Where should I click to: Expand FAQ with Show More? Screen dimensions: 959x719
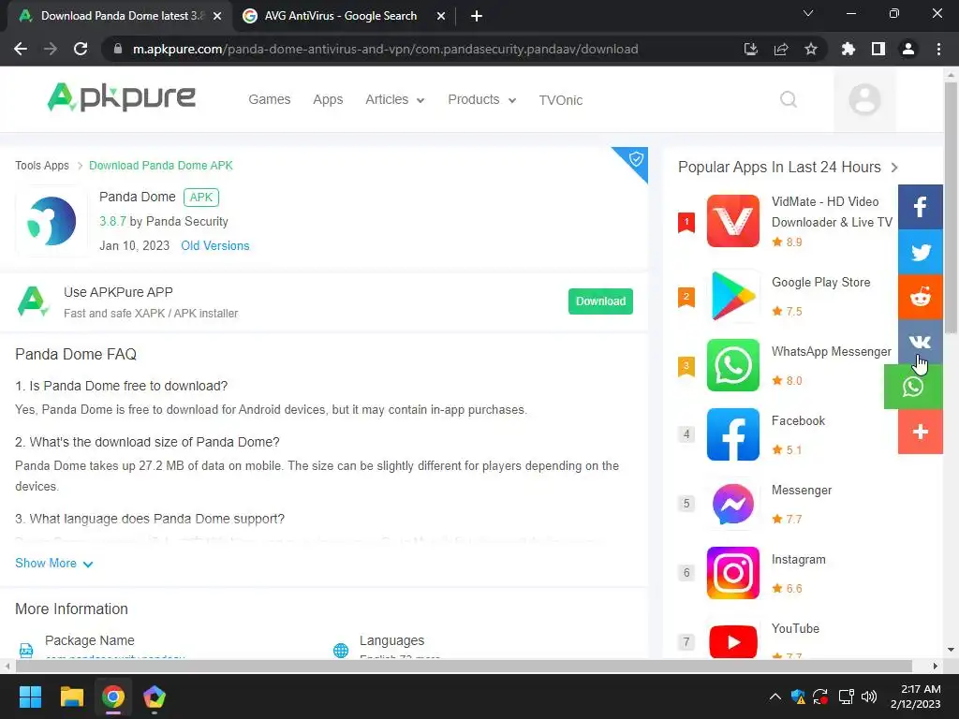click(x=53, y=563)
